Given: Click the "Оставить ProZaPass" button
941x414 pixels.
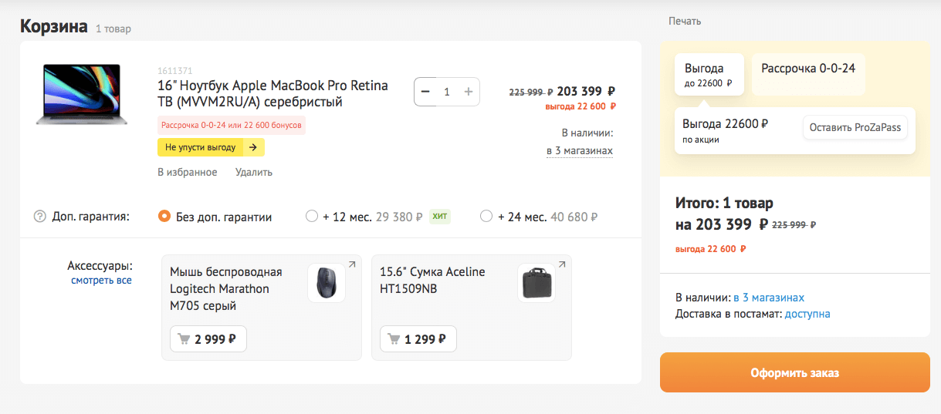Looking at the screenshot, I should click(x=855, y=127).
